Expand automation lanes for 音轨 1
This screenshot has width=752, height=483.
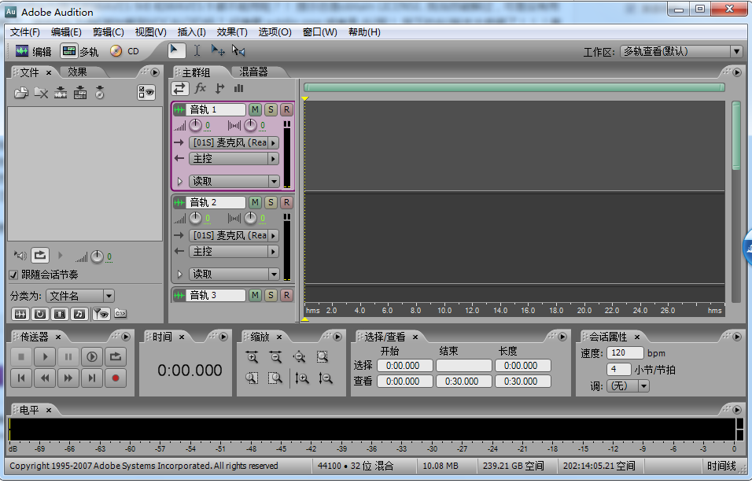point(180,181)
